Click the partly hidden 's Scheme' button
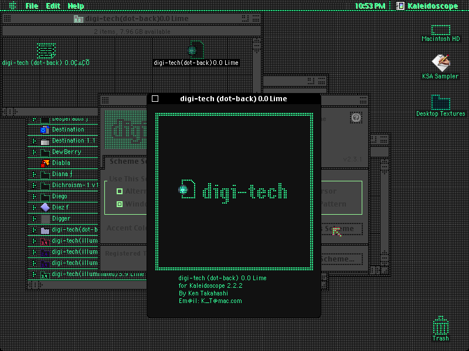Image resolution: width=469 pixels, height=351 pixels. (x=342, y=229)
